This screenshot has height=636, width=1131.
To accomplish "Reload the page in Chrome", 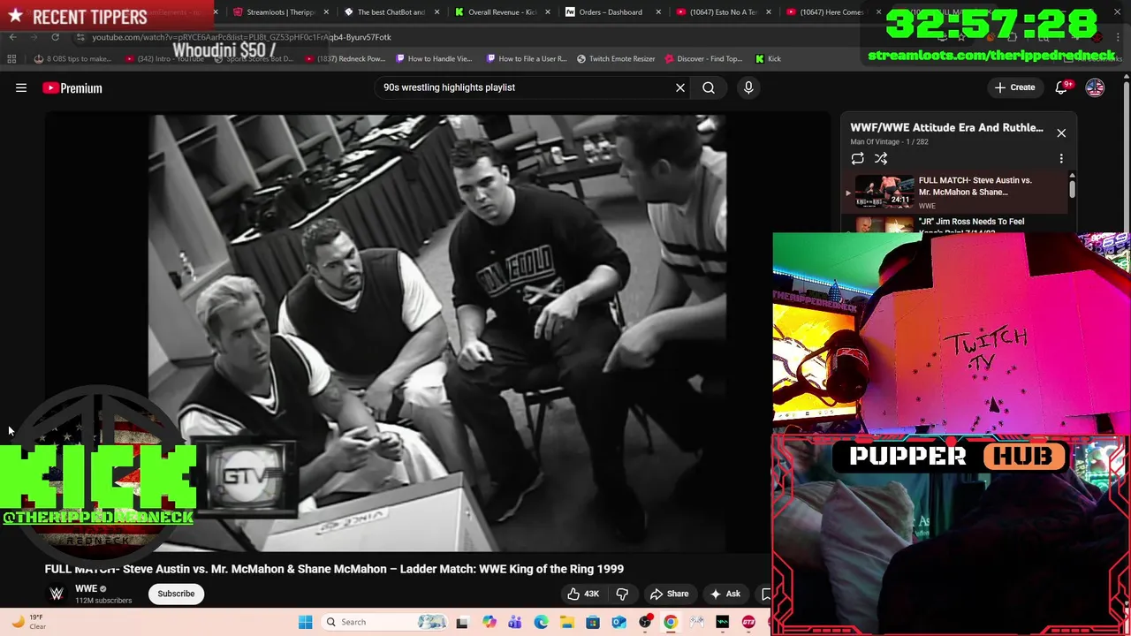I will (x=55, y=37).
